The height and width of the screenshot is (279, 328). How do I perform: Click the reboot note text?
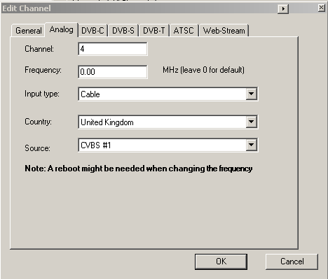click(139, 169)
